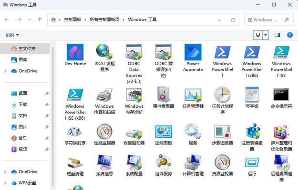This screenshot has width=298, height=190.
Task: Open the iSCSI 发起程序 tool
Action: pos(104,52)
